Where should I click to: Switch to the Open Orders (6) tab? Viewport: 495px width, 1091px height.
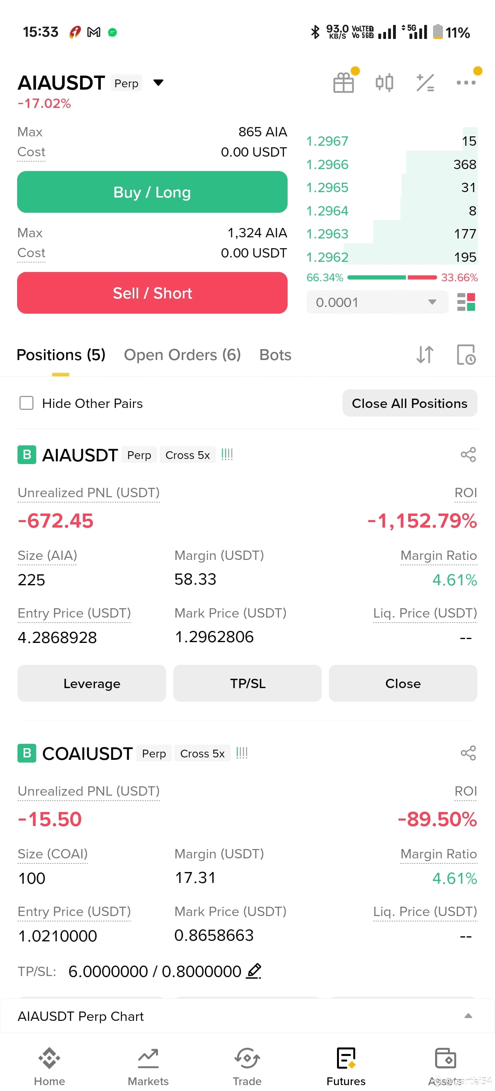(x=183, y=355)
